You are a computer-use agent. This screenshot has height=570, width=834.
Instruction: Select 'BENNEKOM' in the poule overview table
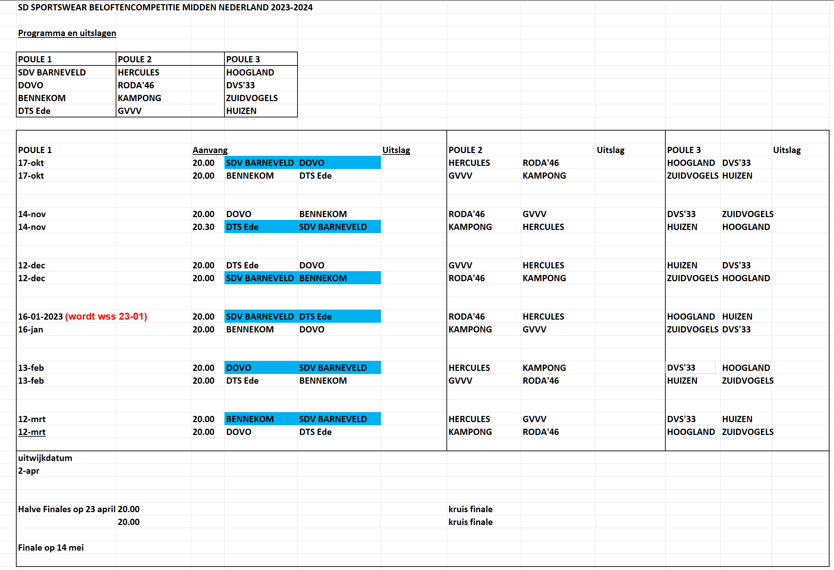coord(42,98)
